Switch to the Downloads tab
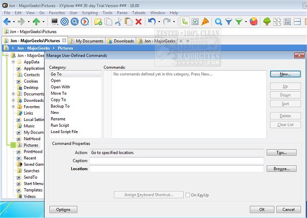Image resolution: width=307 pixels, height=218 pixels. pyautogui.click(x=121, y=41)
